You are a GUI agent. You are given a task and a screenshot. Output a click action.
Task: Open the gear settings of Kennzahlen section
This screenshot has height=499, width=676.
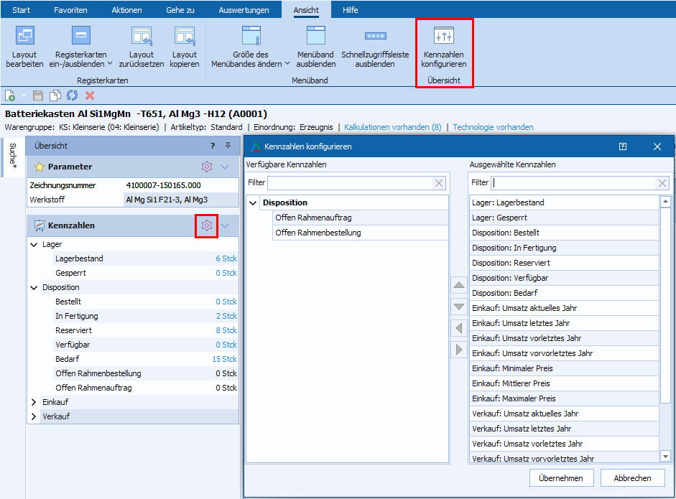point(207,225)
